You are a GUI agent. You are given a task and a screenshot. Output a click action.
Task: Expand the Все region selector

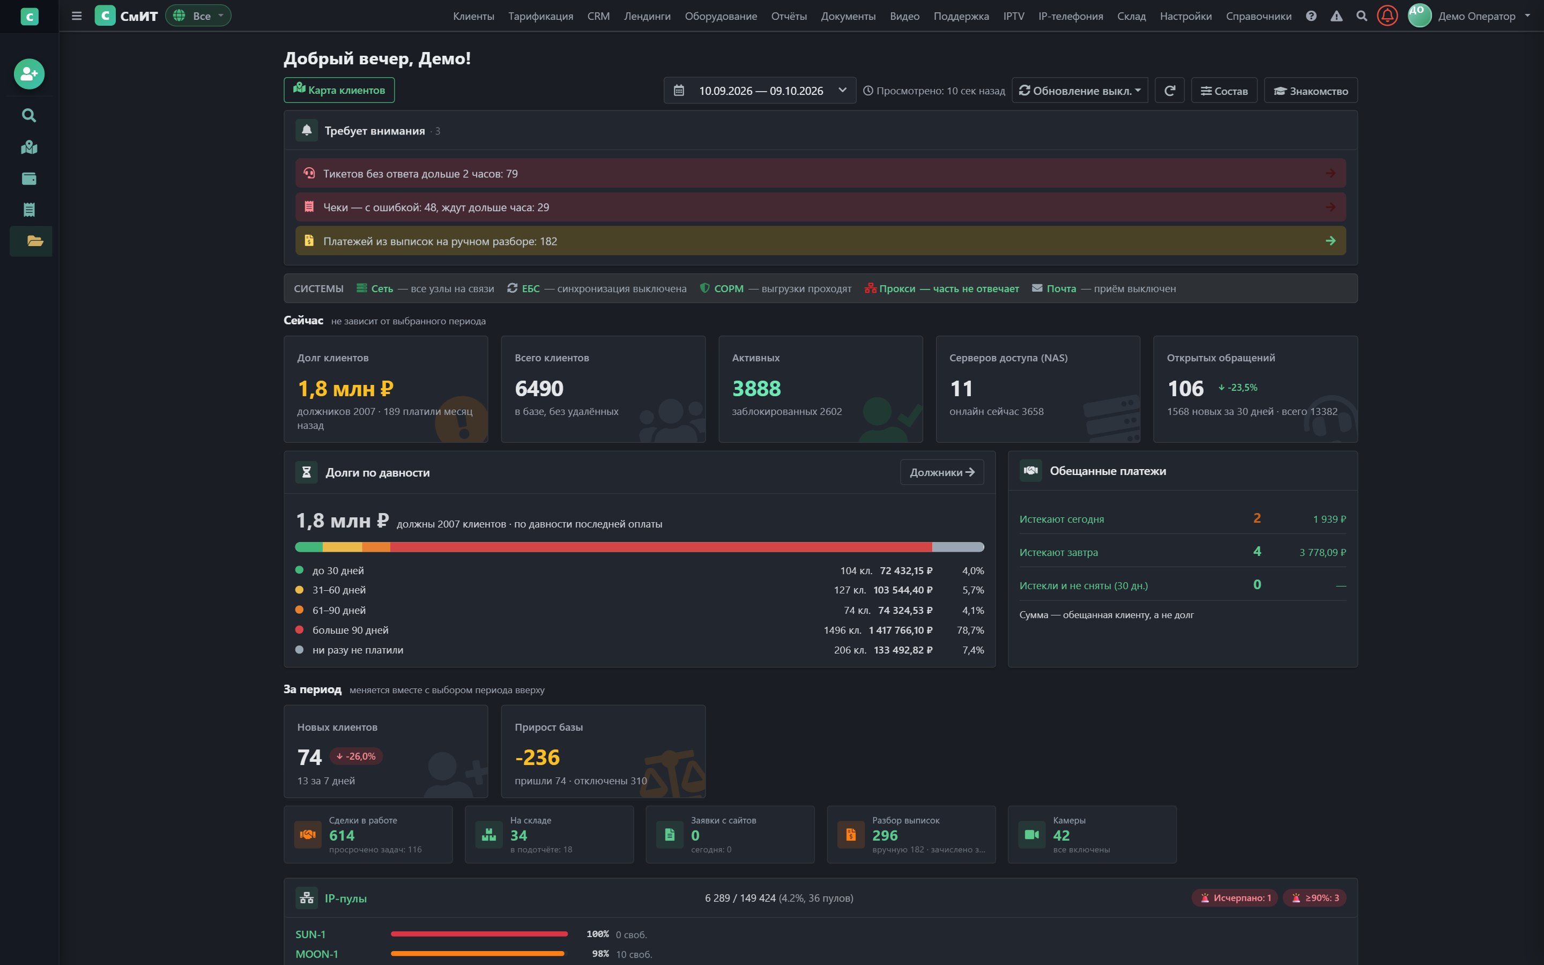(198, 16)
